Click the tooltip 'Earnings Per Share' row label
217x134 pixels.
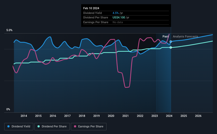[96, 22]
